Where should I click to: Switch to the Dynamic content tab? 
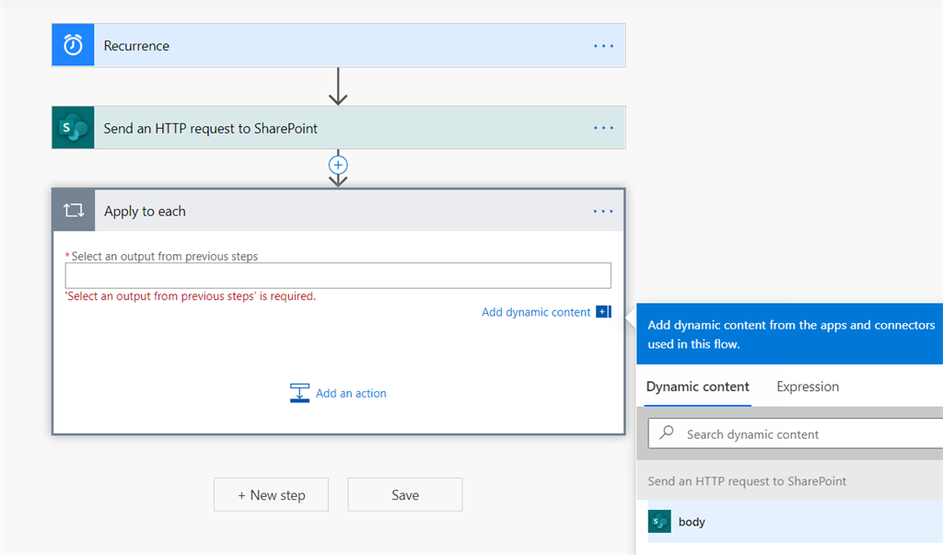click(697, 387)
